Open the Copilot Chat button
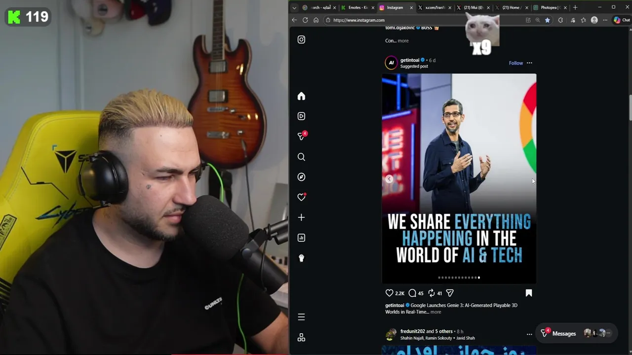Image resolution: width=632 pixels, height=355 pixels. click(622, 20)
